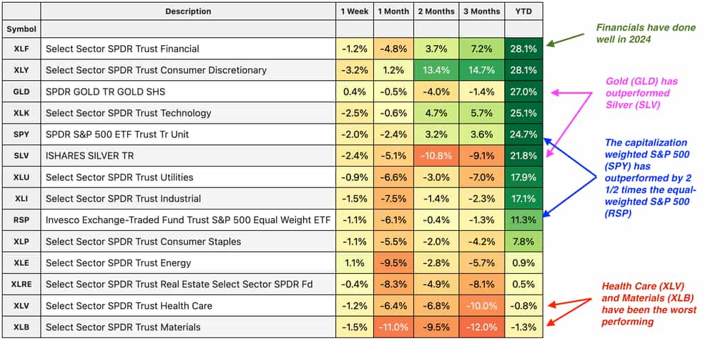This screenshot has height=341, width=715.
Task: Select the 2 Months column header
Action: pos(438,11)
